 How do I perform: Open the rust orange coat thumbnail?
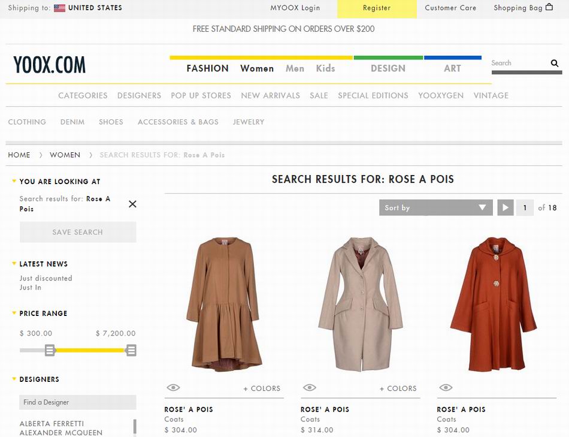pyautogui.click(x=494, y=304)
